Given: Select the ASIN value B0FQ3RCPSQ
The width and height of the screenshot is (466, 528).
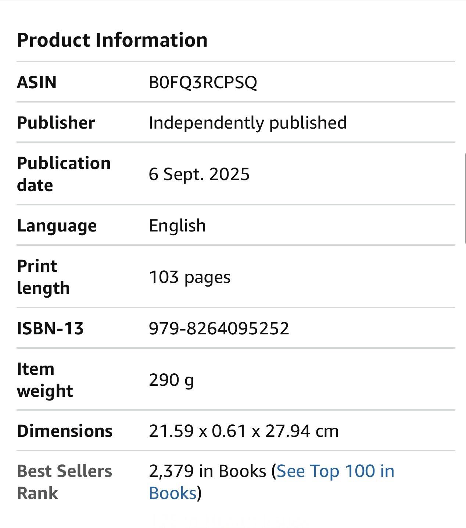Looking at the screenshot, I should (202, 82).
